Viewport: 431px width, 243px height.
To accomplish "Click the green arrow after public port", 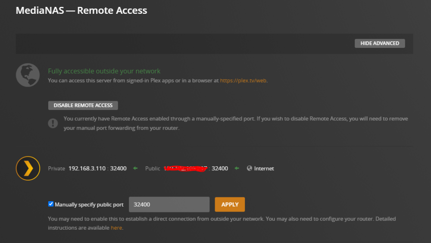I will (x=237, y=168).
